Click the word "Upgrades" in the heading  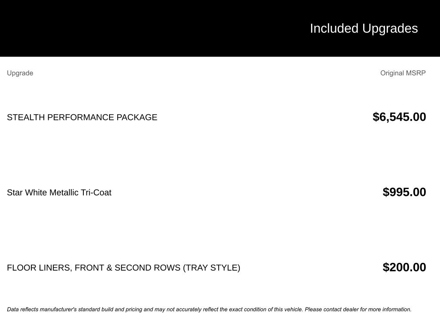(390, 28)
